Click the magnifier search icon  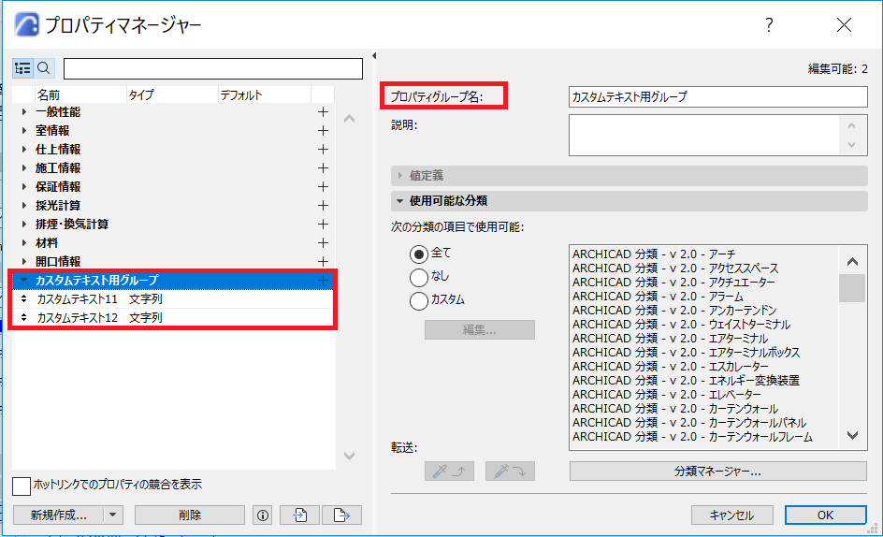[x=43, y=68]
